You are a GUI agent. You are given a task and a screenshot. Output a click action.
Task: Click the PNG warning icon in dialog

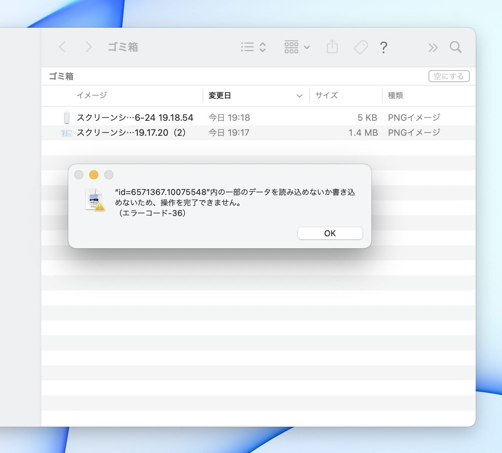tap(95, 199)
